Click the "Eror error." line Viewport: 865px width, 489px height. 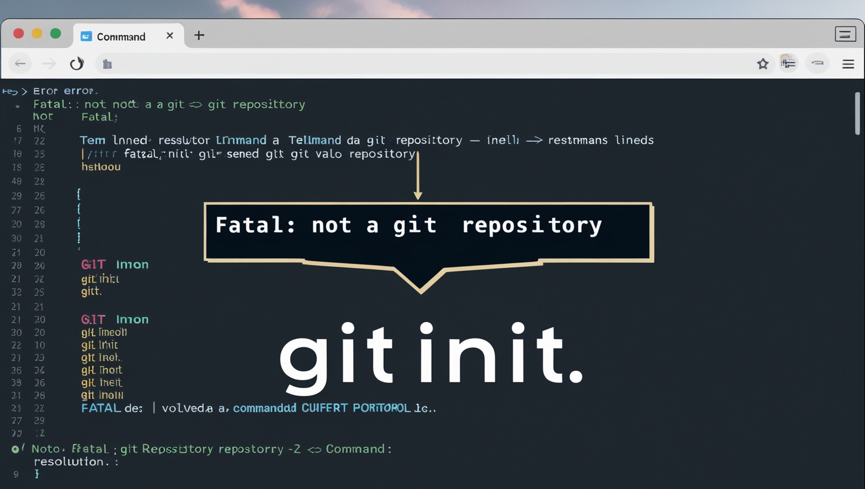pyautogui.click(x=65, y=91)
